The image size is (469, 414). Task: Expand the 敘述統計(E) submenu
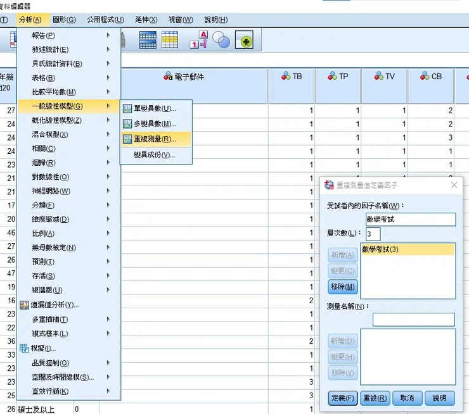(69, 49)
